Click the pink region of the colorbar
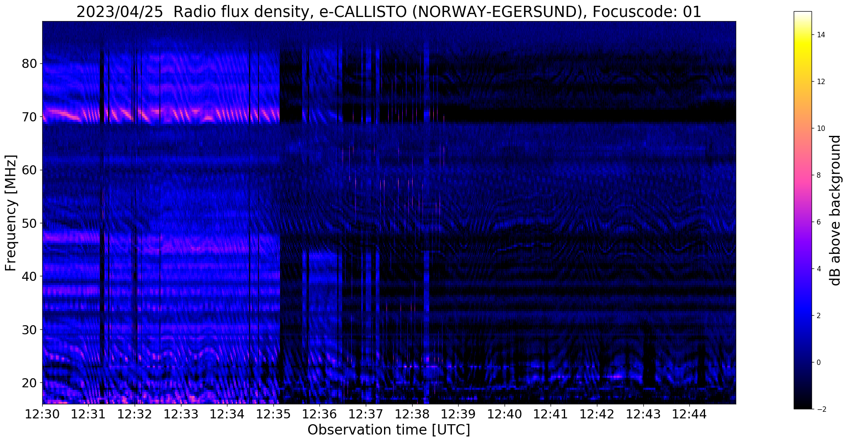The image size is (848, 442). [802, 178]
